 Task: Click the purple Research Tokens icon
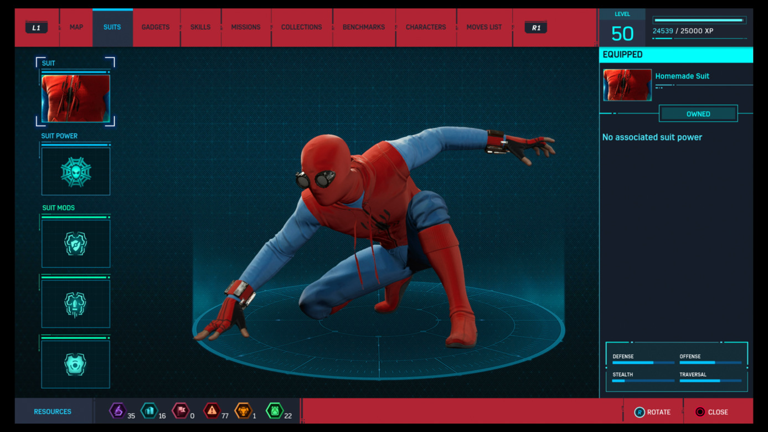[117, 411]
